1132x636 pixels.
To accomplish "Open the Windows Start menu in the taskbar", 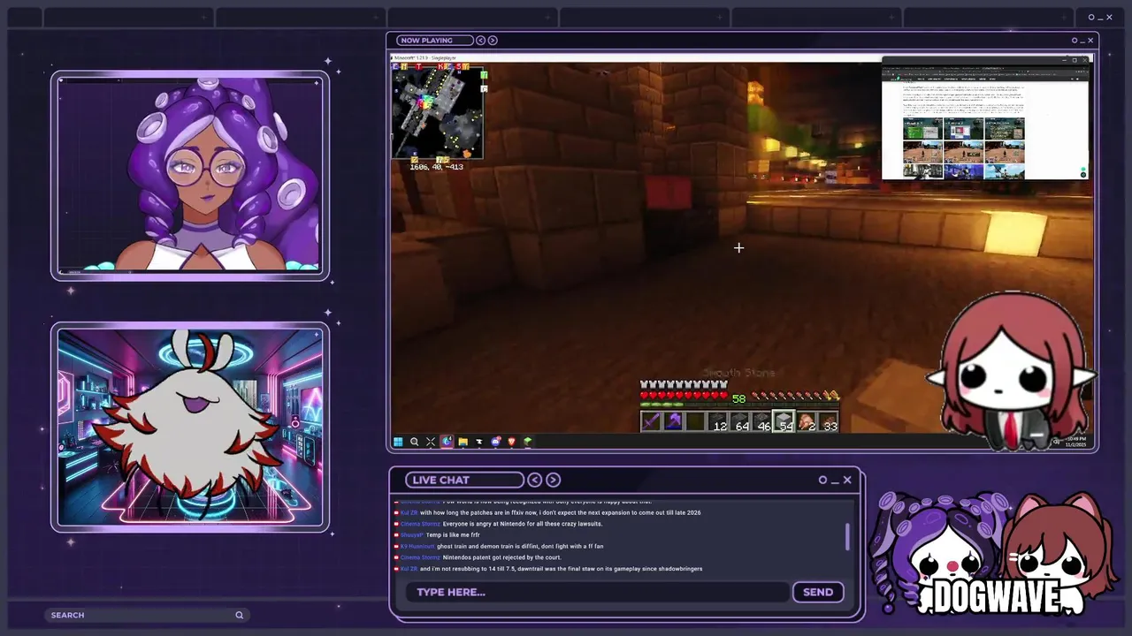I will click(398, 442).
